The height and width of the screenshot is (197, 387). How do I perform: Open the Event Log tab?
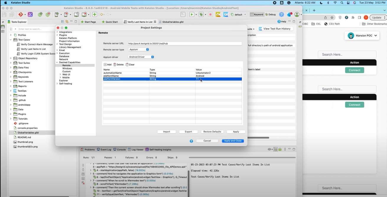pos(104,150)
